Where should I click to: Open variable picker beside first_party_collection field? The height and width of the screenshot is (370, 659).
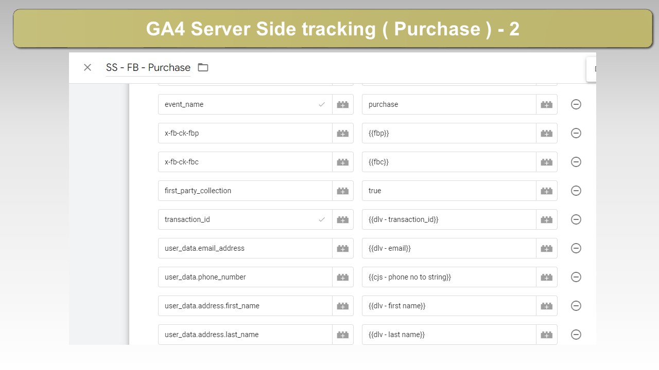[x=343, y=191]
